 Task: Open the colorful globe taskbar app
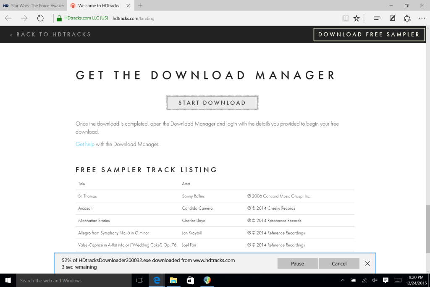pyautogui.click(x=207, y=280)
